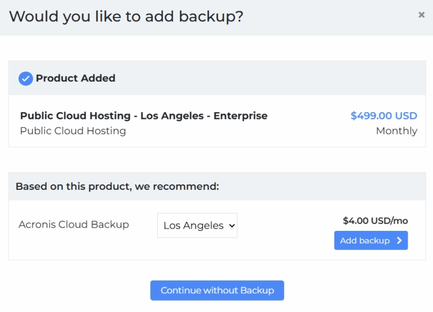The image size is (433, 312).
Task: Close the add backup dialog
Action: (421, 15)
